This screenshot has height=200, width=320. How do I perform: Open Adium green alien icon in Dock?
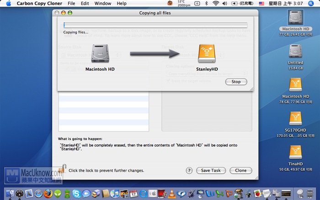[x=58, y=194]
